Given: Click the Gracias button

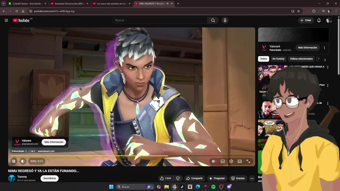Looking at the screenshot, I should tap(238, 178).
